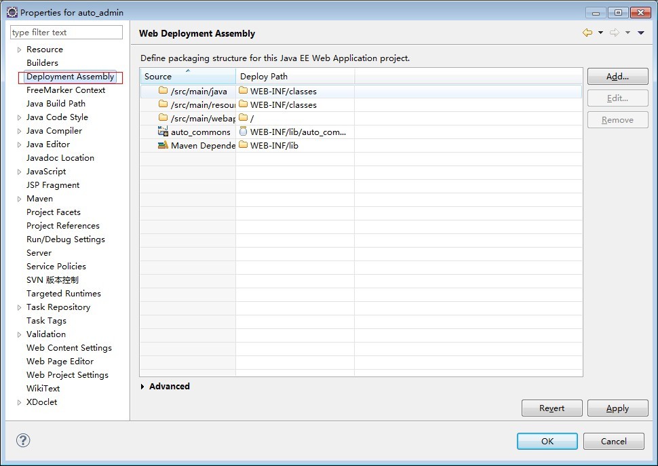Click the WEB-INF/lib/auto_com jar icon

pyautogui.click(x=244, y=132)
